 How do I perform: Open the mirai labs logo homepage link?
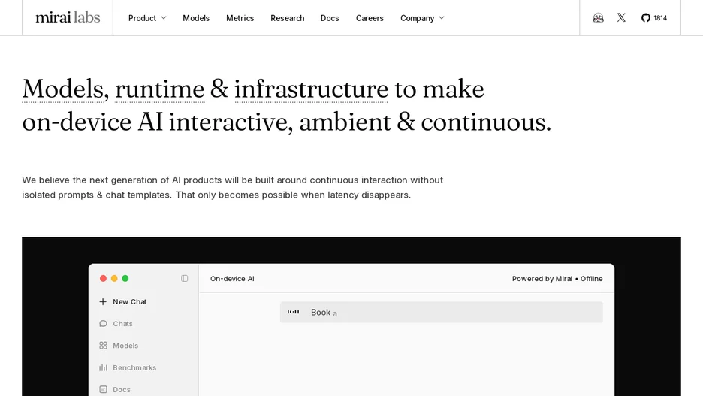click(68, 17)
